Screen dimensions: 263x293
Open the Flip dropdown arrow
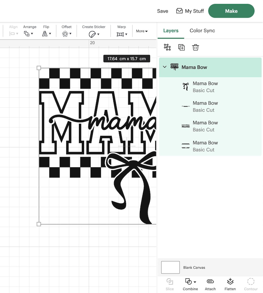point(50,34)
